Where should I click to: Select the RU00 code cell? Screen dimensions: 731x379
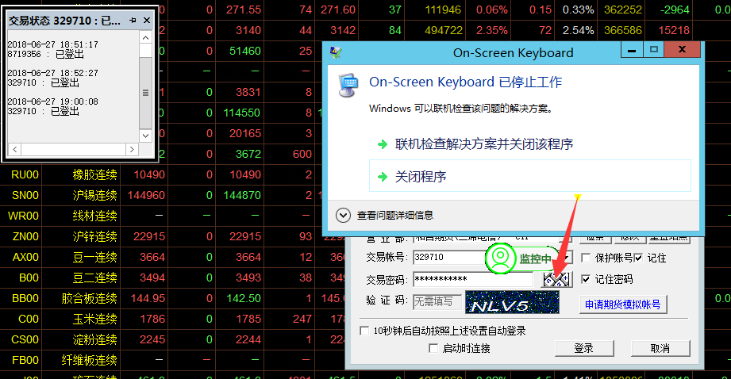coord(25,174)
